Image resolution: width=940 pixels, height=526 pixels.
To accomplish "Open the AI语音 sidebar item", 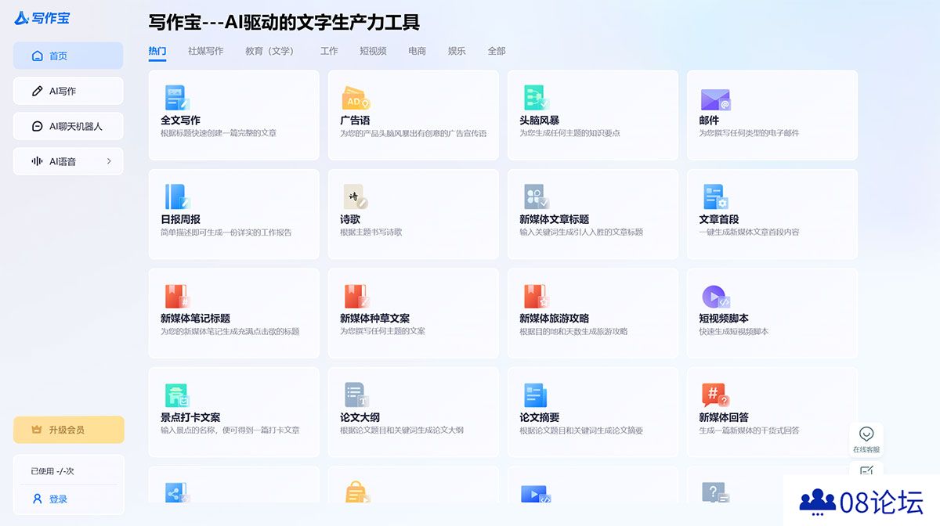I will [68, 161].
